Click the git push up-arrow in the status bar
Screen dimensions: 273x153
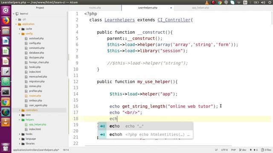(256, 150)
